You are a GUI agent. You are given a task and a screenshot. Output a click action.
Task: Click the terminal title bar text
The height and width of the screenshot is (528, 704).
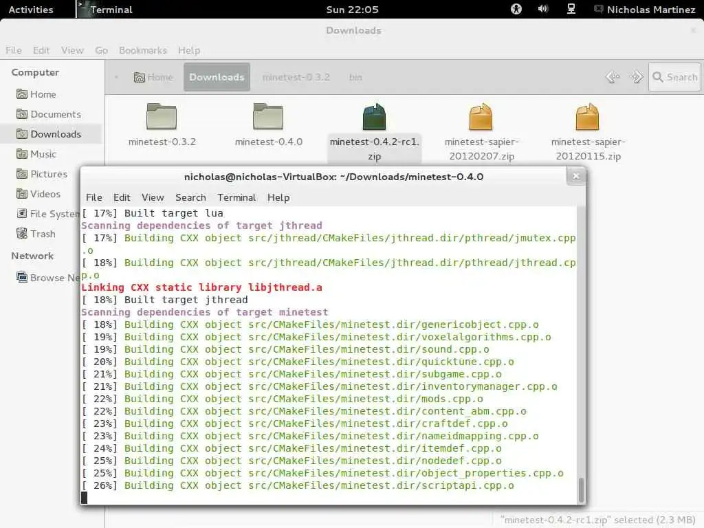coord(333,177)
